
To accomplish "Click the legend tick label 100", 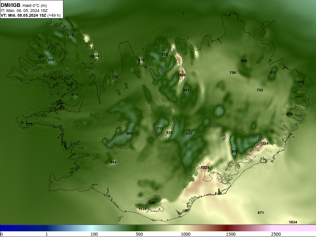I will coord(94,234).
